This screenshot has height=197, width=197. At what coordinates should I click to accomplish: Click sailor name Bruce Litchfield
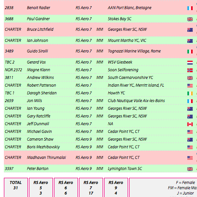40,29
